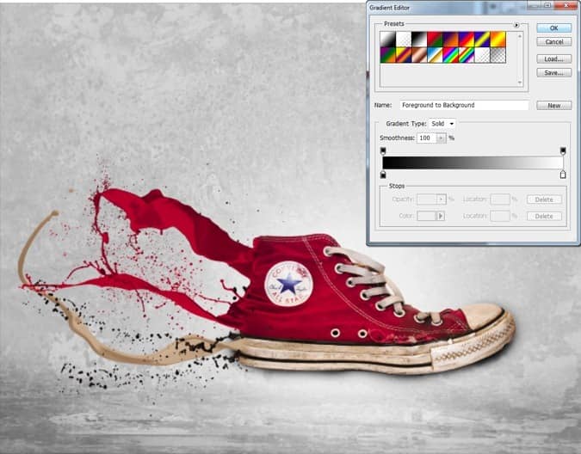Open the Opacity stop slider arrow

tap(441, 199)
